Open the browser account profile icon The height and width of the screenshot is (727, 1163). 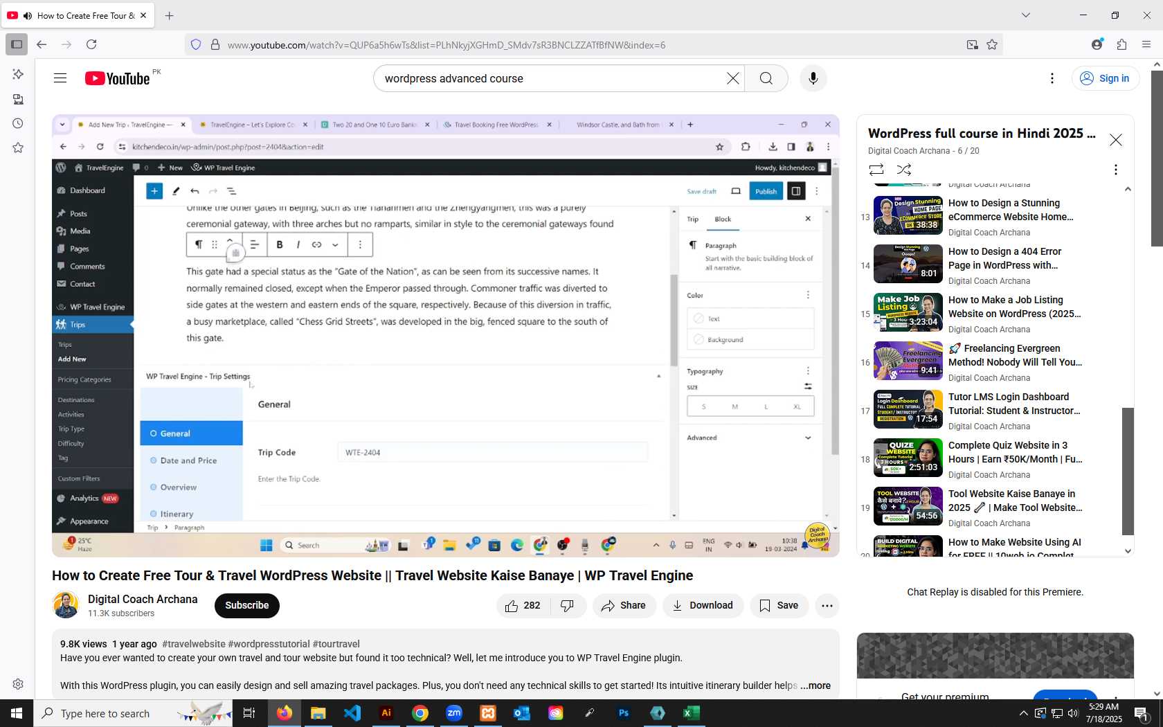(x=1097, y=44)
